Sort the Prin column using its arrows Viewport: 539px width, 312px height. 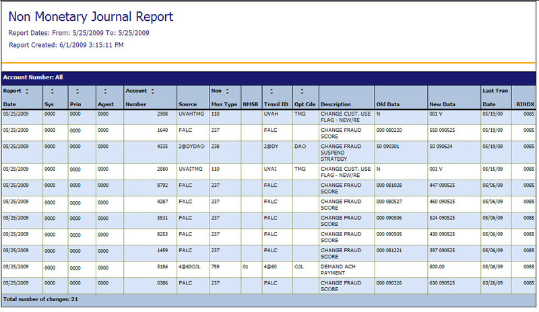tap(77, 91)
